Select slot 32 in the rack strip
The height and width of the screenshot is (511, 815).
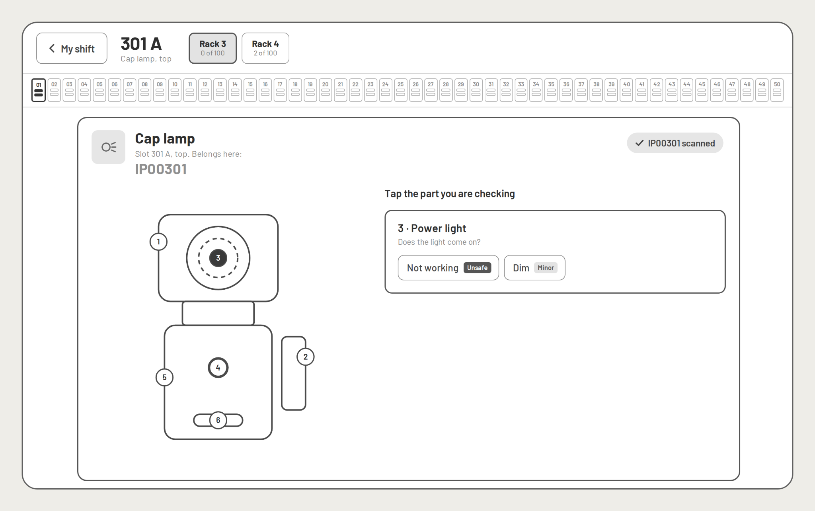[x=506, y=90]
